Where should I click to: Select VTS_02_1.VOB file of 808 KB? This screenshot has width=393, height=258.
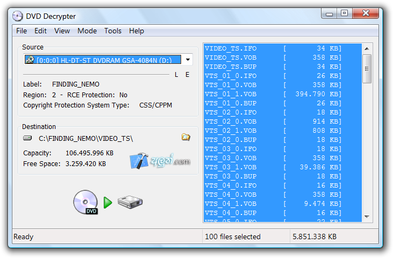click(283, 131)
